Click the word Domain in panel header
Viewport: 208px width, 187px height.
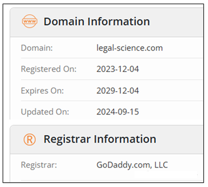(64, 22)
